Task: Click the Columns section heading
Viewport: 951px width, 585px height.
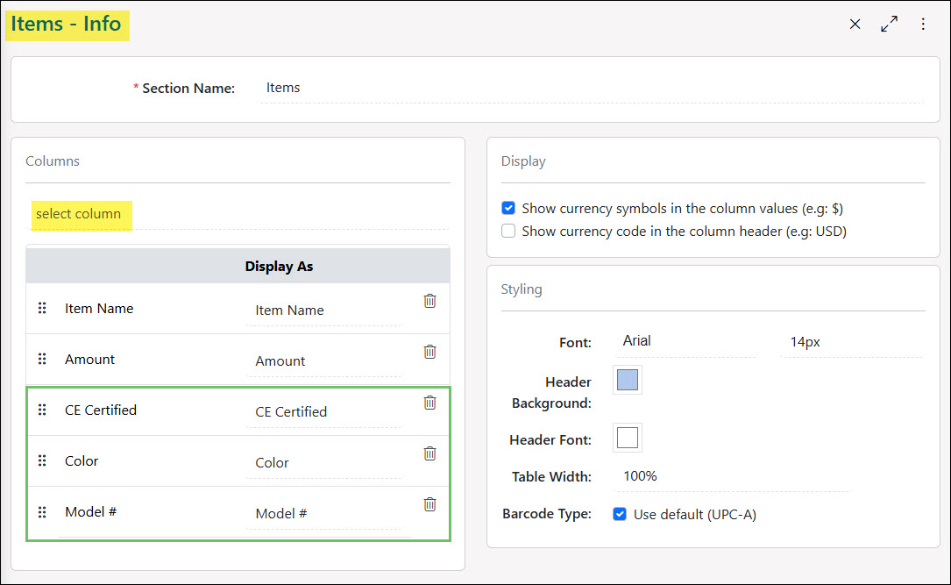Action: (x=53, y=161)
